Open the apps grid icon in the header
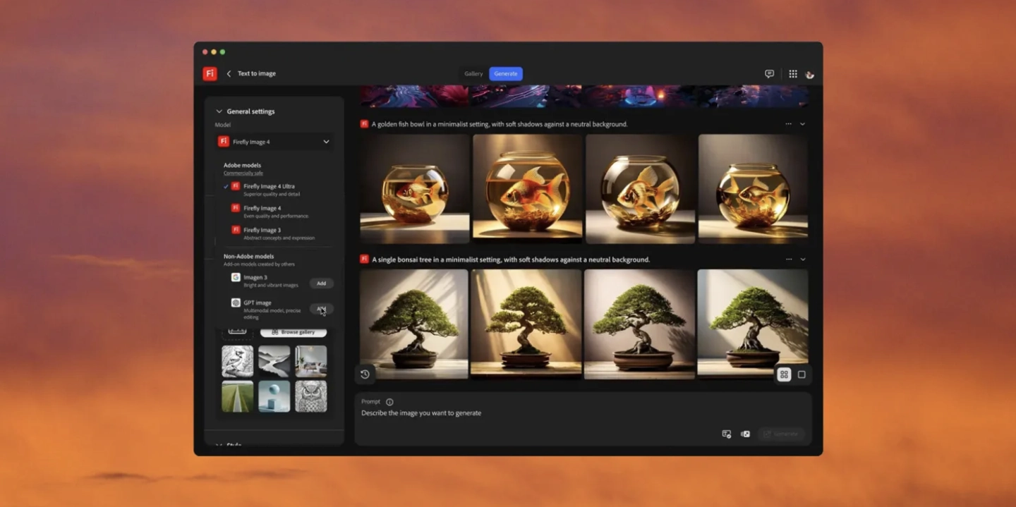Viewport: 1016px width, 507px height. click(793, 73)
